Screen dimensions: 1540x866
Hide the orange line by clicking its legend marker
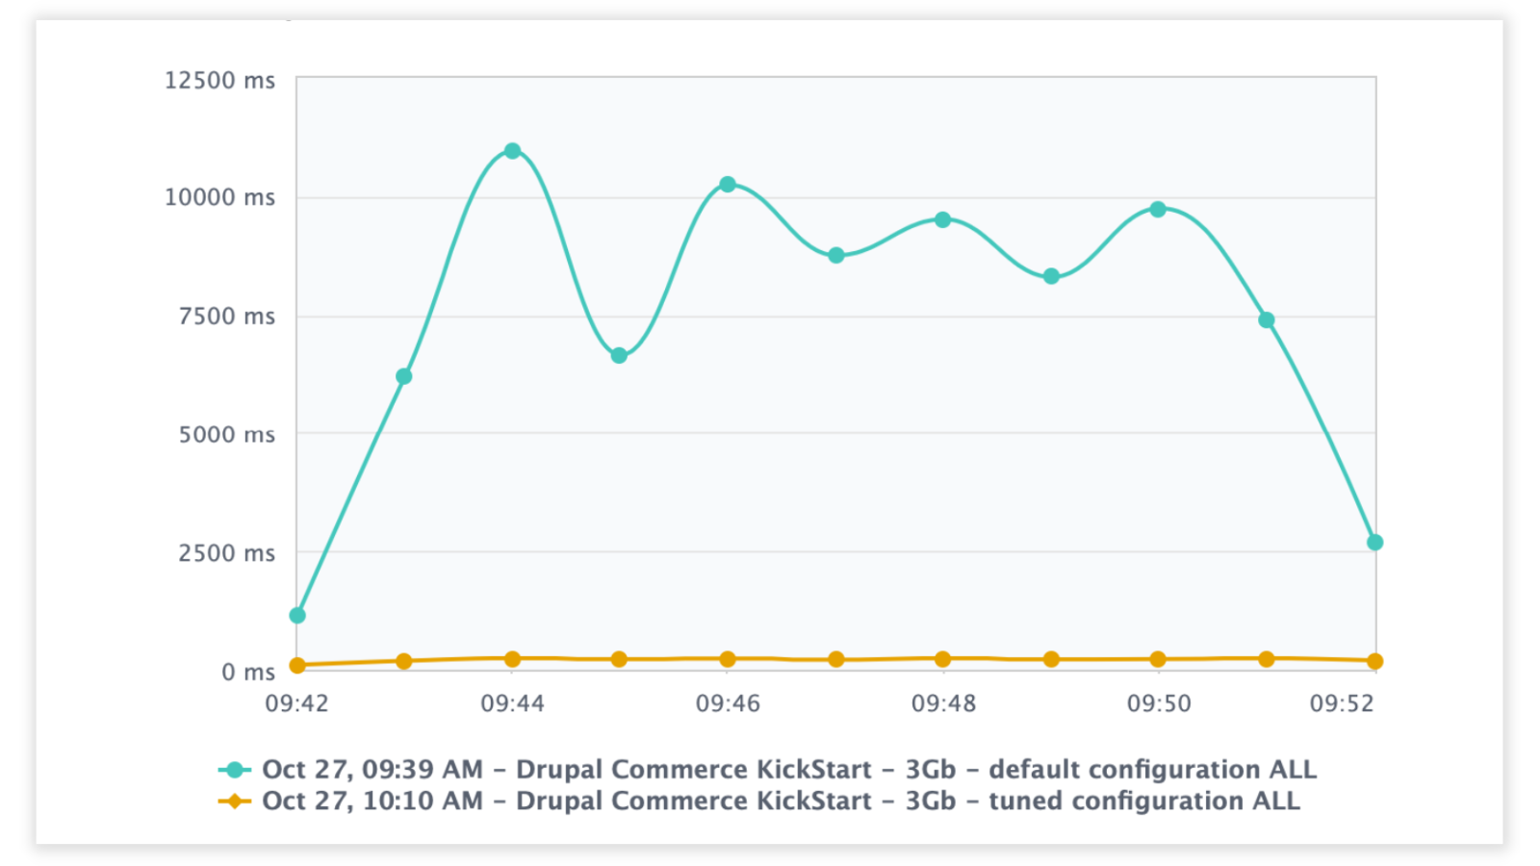234,800
